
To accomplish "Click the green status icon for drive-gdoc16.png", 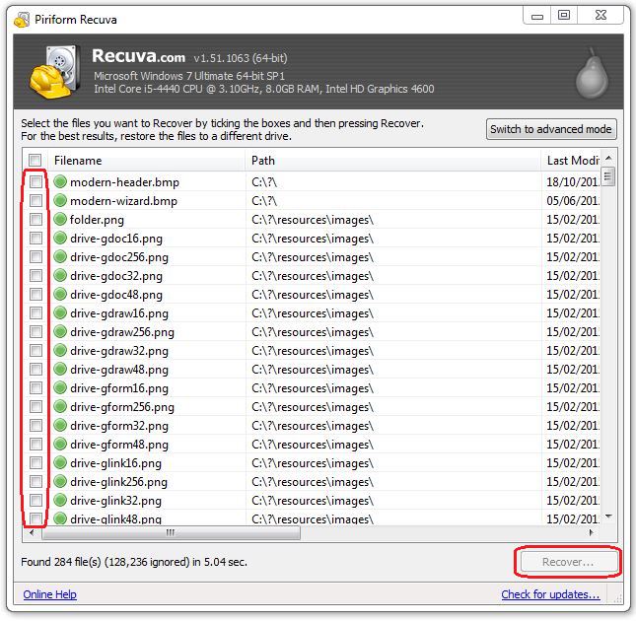I will click(60, 238).
